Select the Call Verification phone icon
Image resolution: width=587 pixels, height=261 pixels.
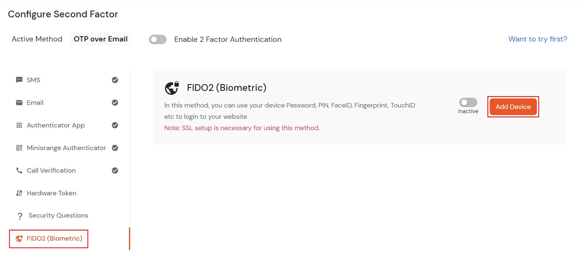(19, 170)
